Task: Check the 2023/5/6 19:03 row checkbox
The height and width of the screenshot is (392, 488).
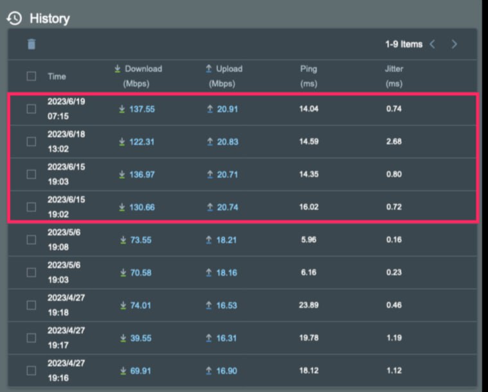Action: 31,273
